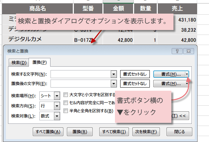Viewport: 209px width, 142px height.
Task: Click the すべて置換(A) button
Action: pyautogui.click(x=48, y=132)
